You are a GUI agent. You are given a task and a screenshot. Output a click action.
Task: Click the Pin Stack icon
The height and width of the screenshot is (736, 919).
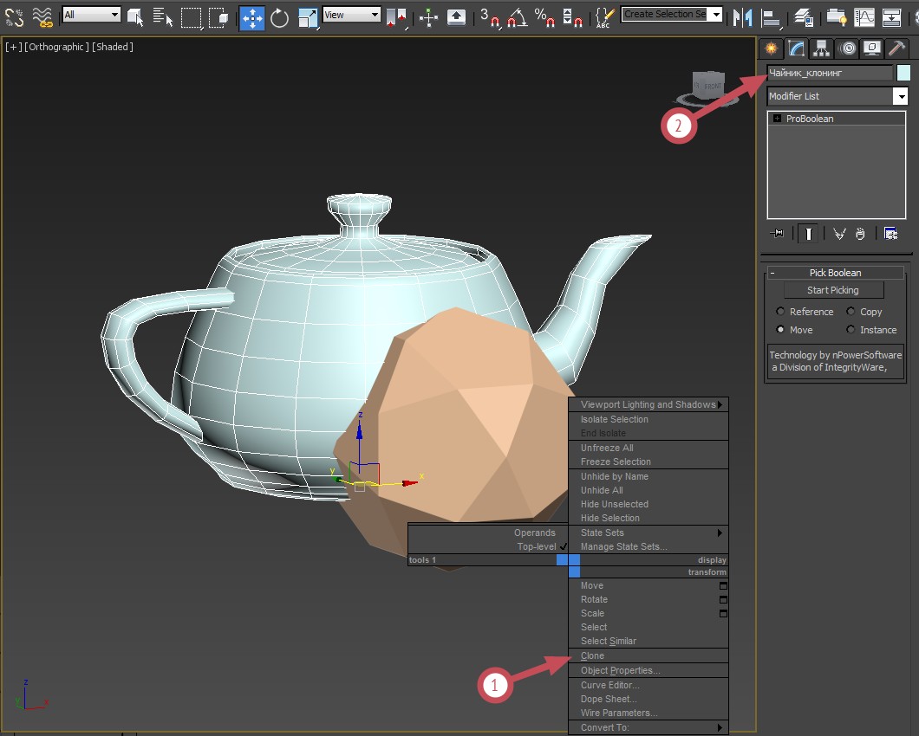click(777, 234)
